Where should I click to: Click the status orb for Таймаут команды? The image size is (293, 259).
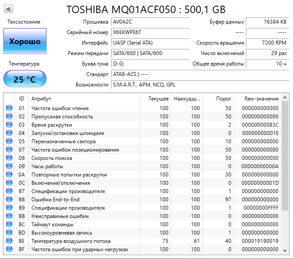point(9,224)
